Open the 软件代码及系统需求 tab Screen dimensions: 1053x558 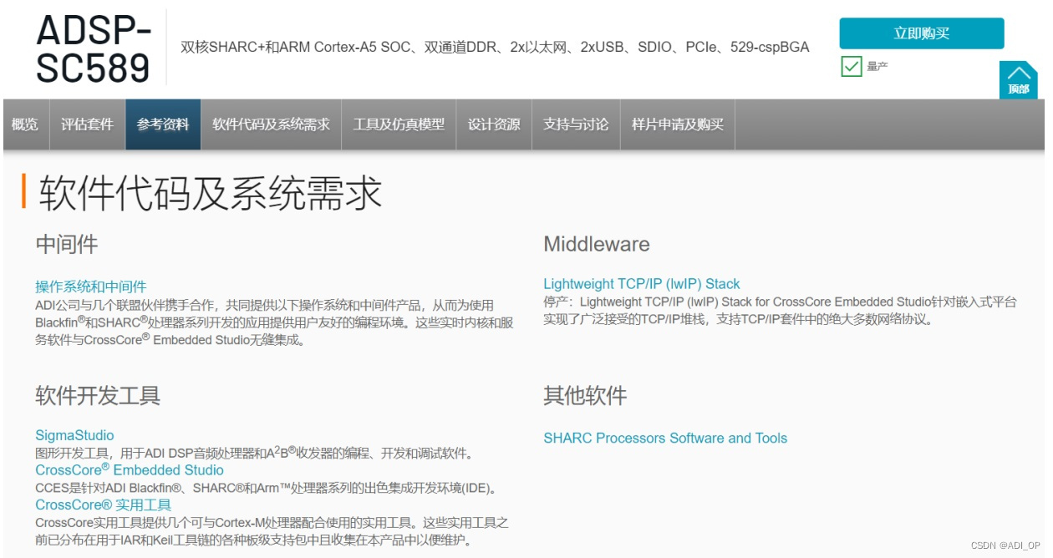coord(271,124)
